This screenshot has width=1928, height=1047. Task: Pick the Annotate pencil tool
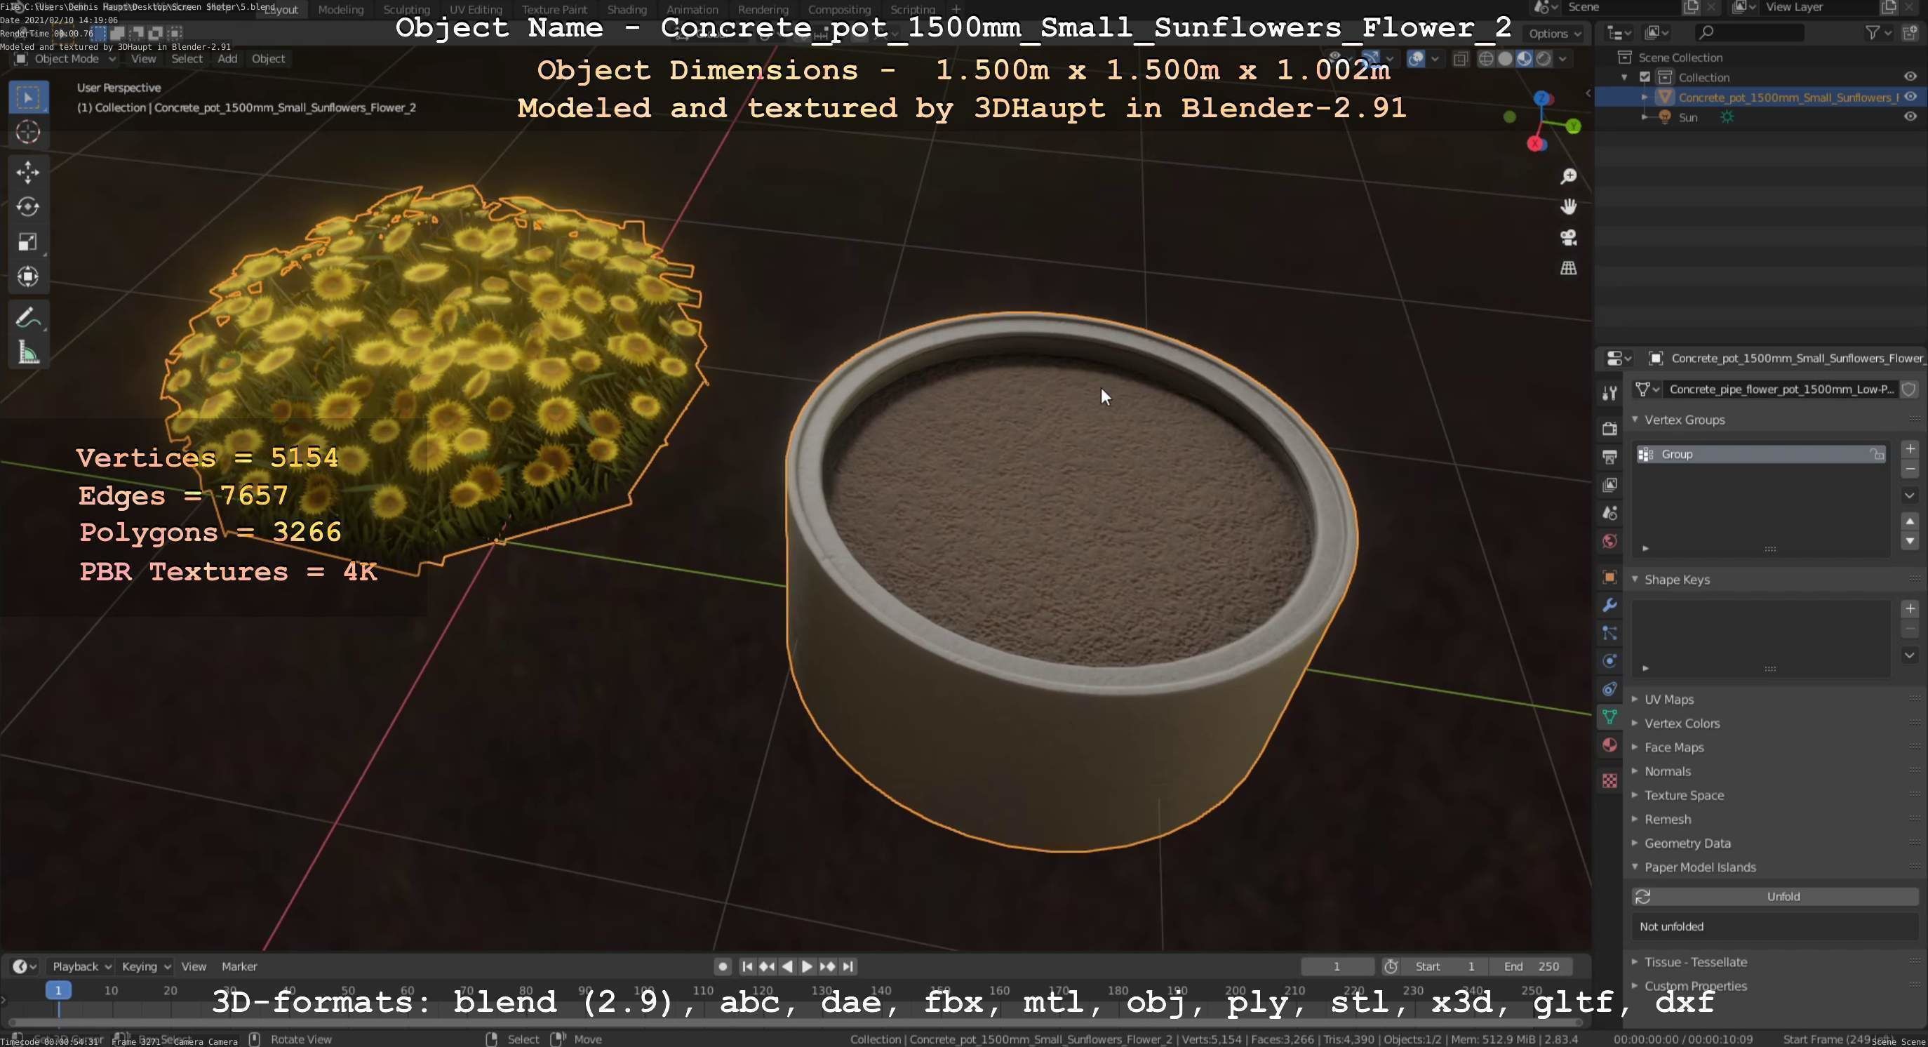29,318
